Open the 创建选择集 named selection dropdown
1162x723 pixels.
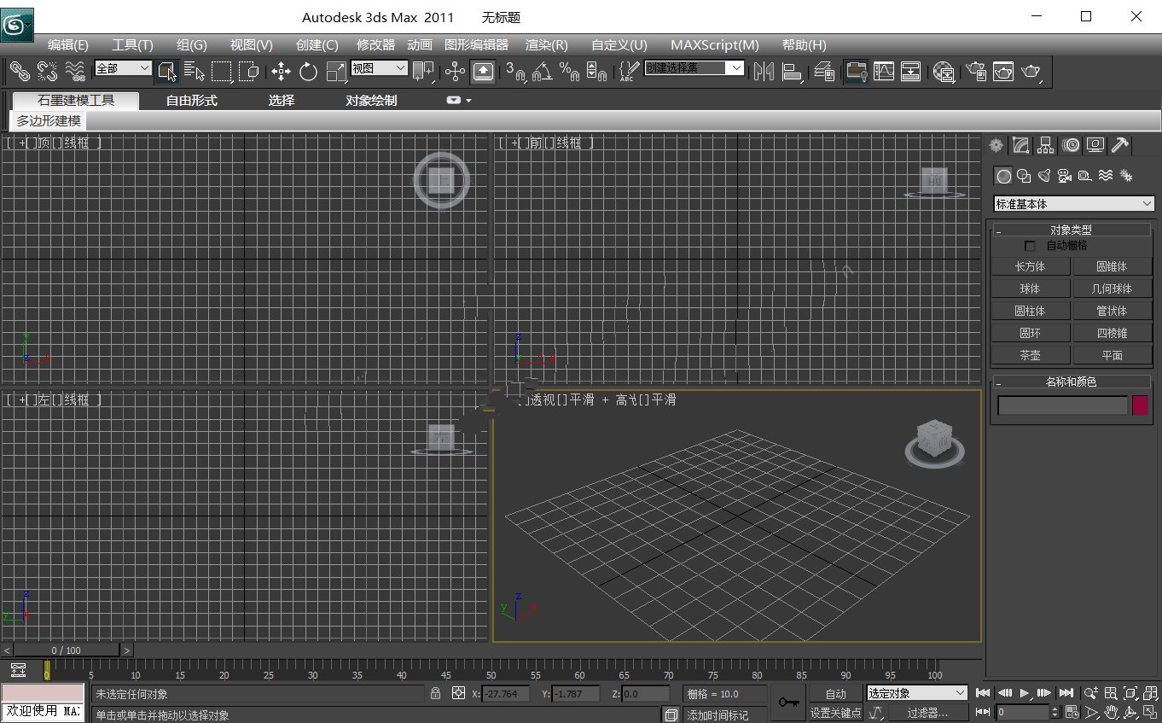pyautogui.click(x=694, y=68)
